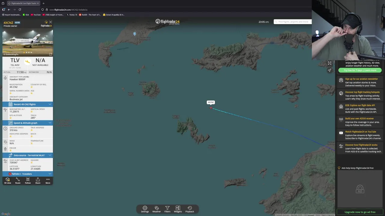Open Extract Acapellas bookmark
385x216 pixels.
[114, 15]
